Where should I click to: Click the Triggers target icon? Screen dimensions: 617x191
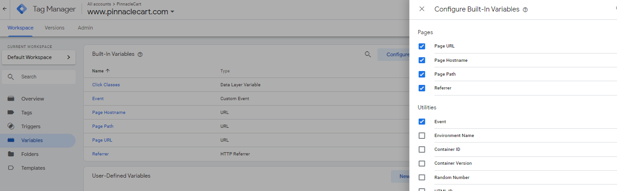pos(11,126)
